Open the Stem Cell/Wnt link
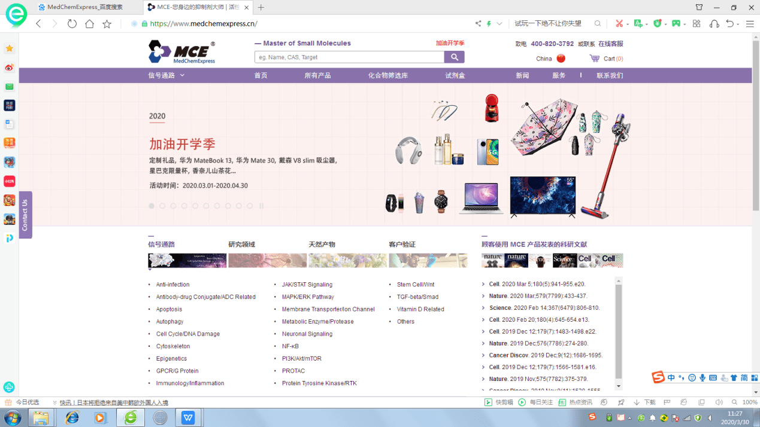Viewport: 760px width, 427px height. (x=416, y=285)
